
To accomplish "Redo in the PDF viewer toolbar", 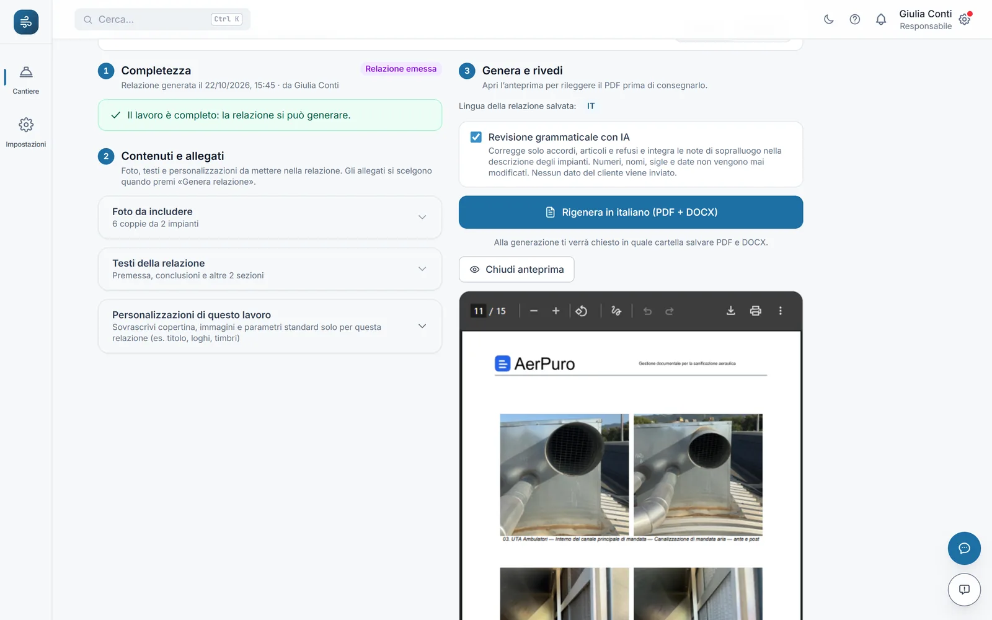I will click(670, 311).
